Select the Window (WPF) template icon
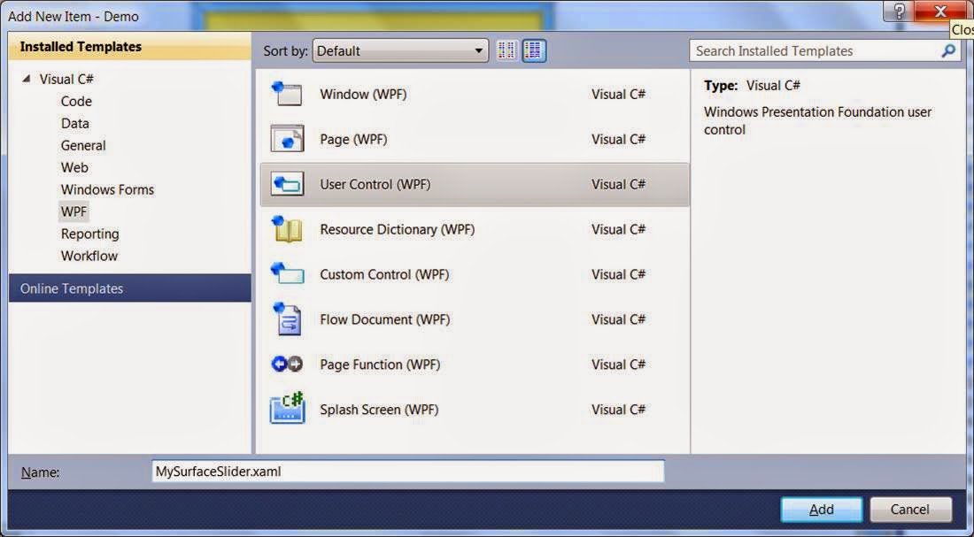The width and height of the screenshot is (974, 537). tap(286, 94)
